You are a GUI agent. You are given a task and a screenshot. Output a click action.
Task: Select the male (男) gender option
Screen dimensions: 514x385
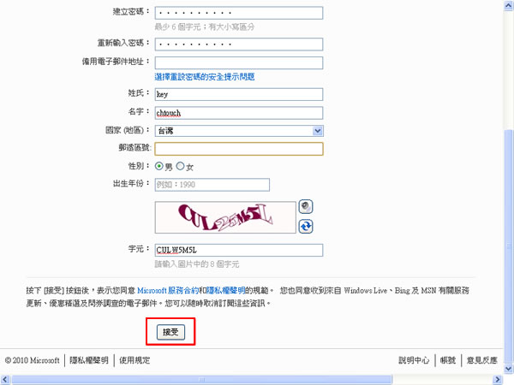click(x=159, y=166)
